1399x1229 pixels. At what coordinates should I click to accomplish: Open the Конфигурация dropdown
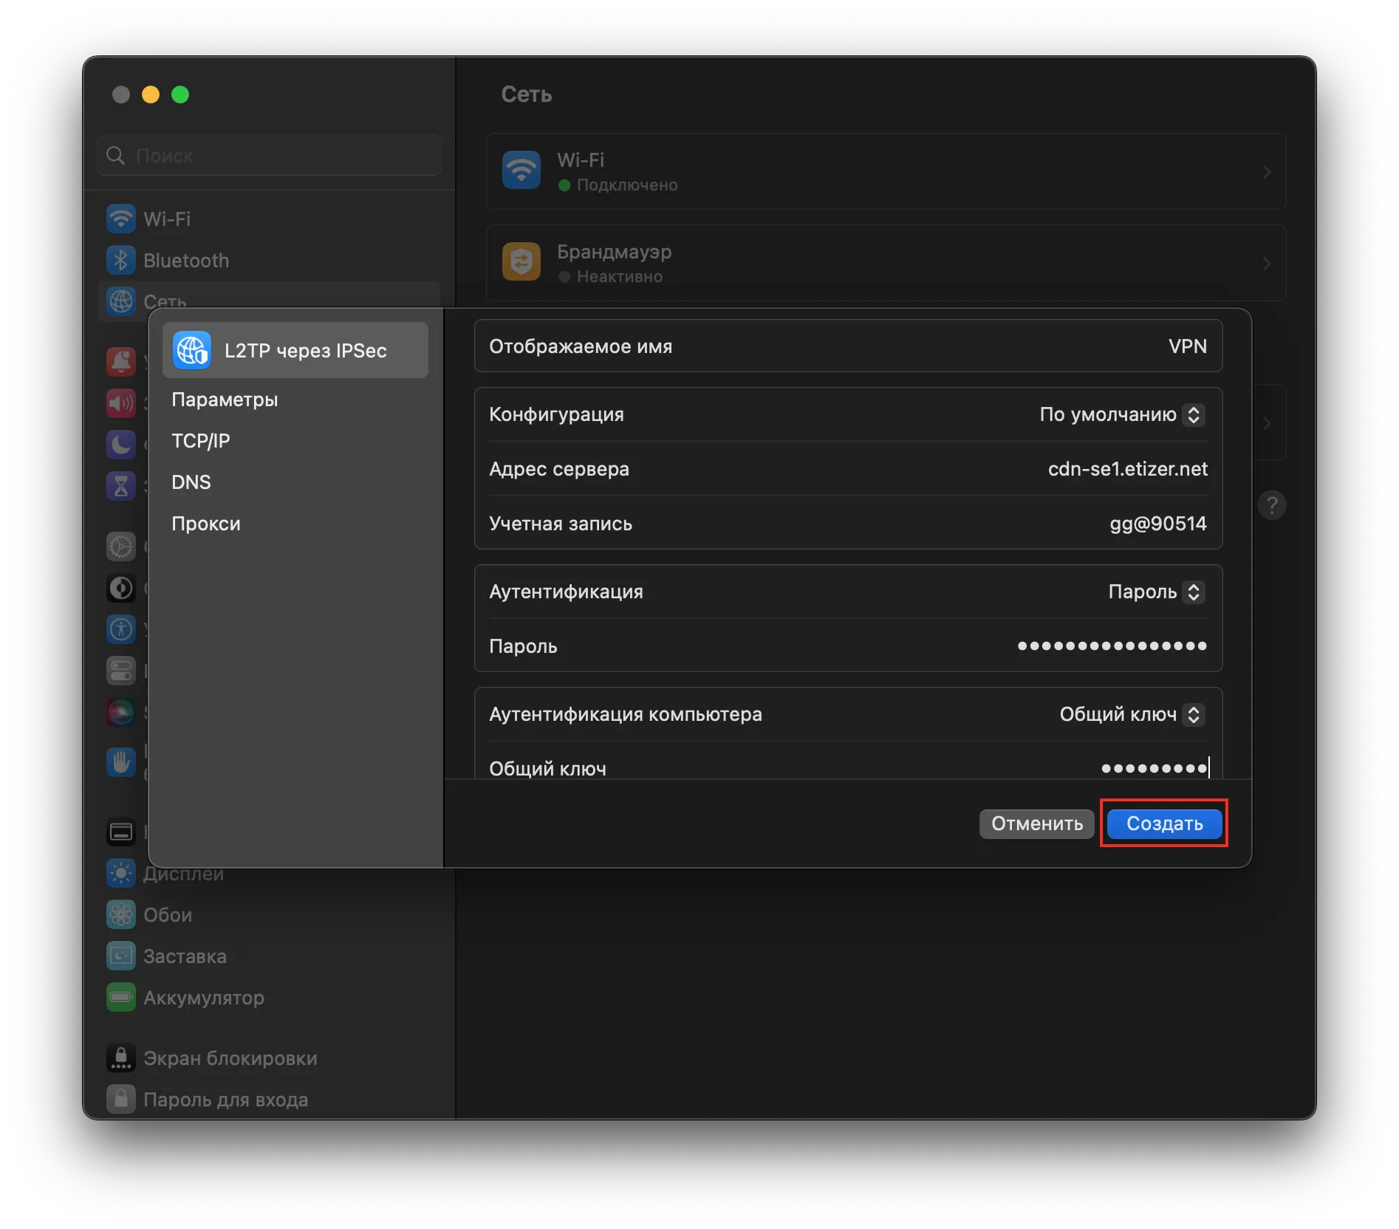pos(1194,414)
